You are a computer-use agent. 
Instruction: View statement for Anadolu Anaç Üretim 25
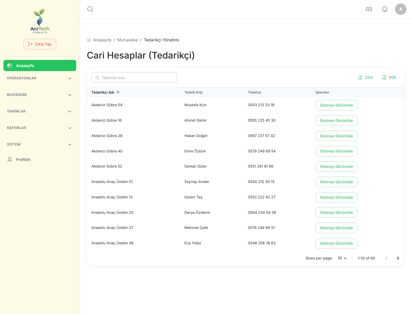click(337, 213)
